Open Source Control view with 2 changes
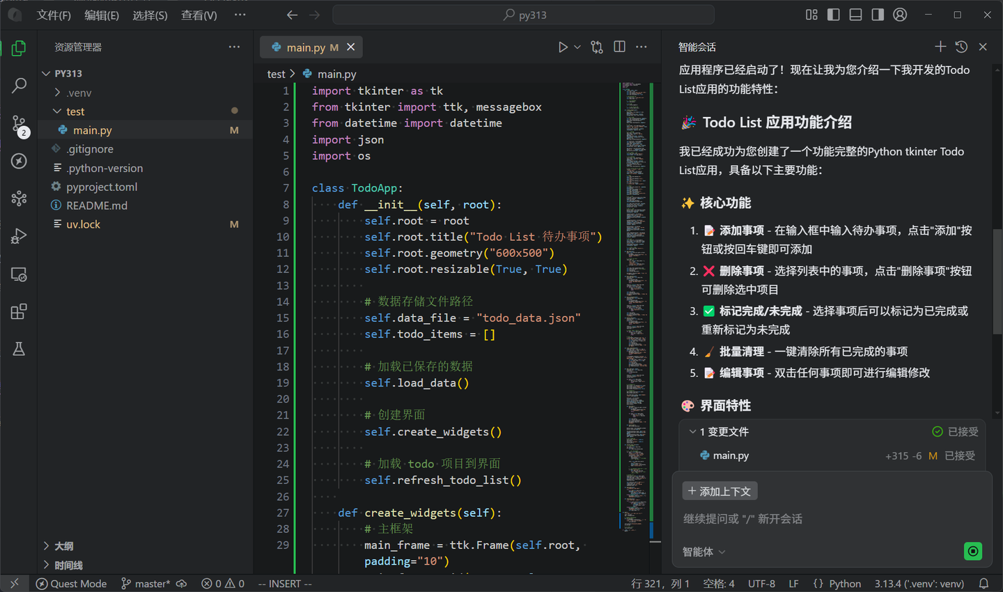1003x592 pixels. coord(19,125)
